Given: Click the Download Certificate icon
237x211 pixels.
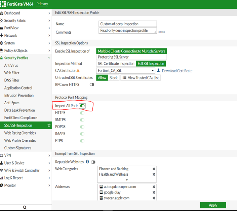Looking at the screenshot, I should pyautogui.click(x=159, y=71).
